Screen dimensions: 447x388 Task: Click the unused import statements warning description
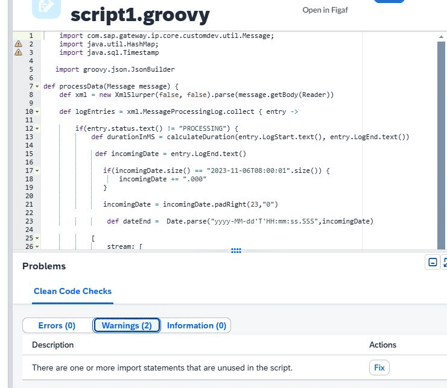tap(162, 368)
